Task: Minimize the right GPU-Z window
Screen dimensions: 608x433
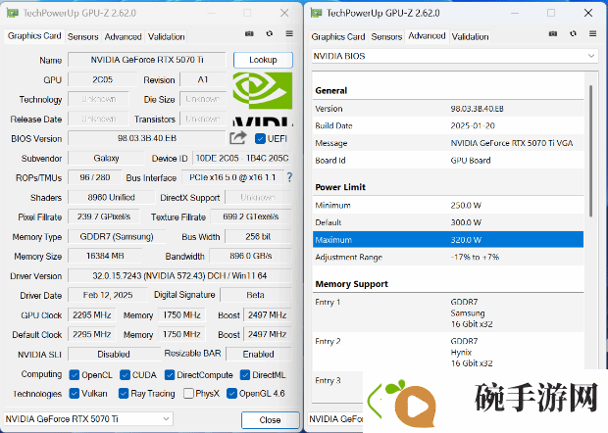Action: 515,13
